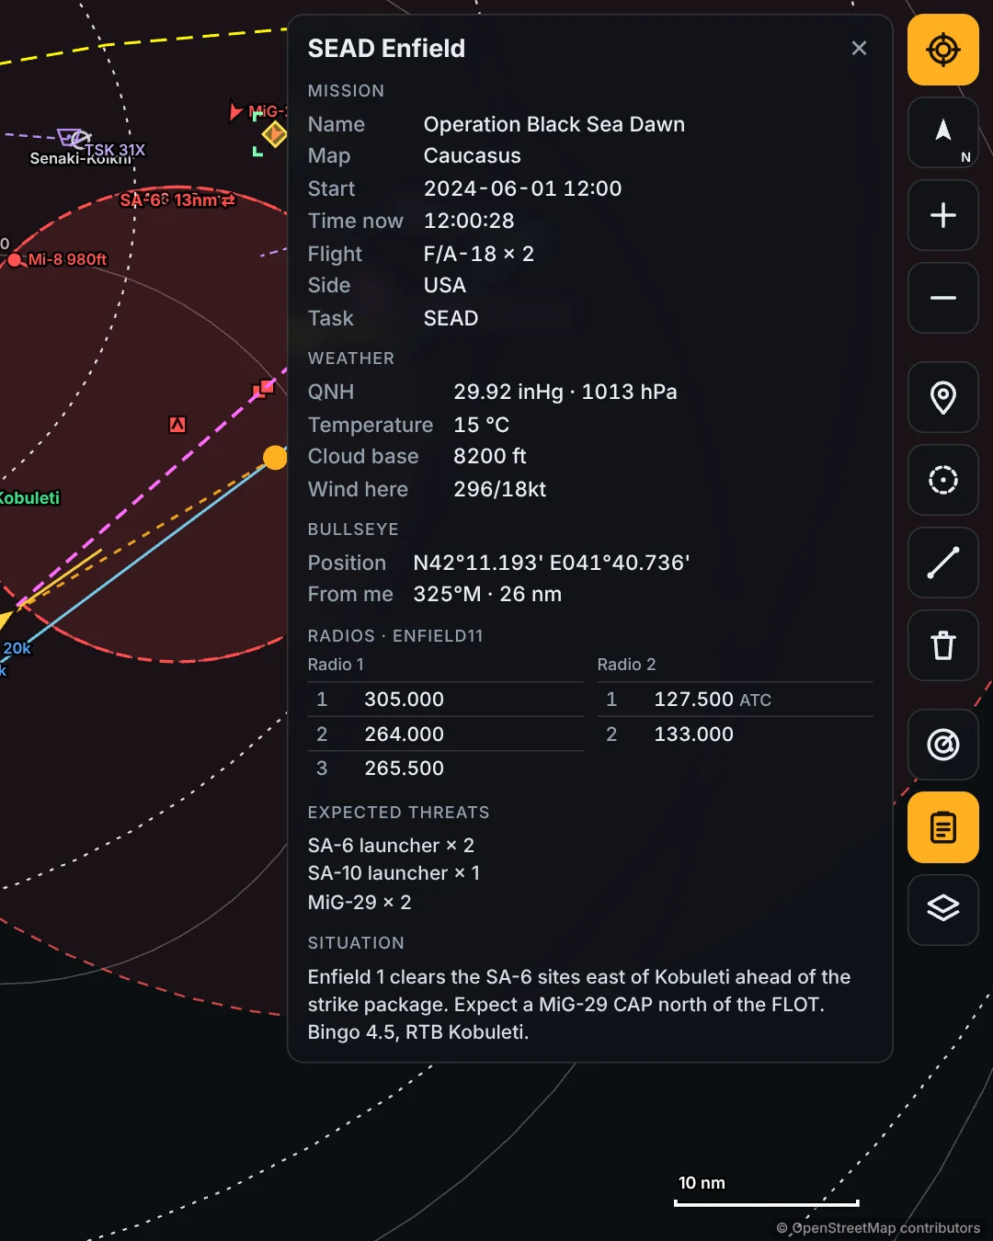Click the Mi-8 980ft contact label
Viewport: 993px width, 1241px height.
(67, 259)
